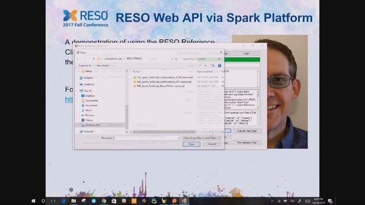The width and height of the screenshot is (365, 205).
Task: Open File Explorer from the taskbar
Action: 74,201
